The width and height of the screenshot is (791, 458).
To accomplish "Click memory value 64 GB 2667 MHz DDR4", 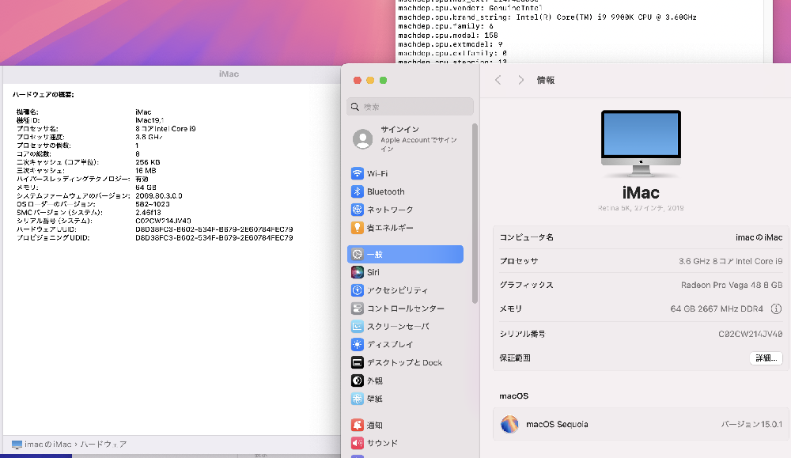I will click(717, 308).
